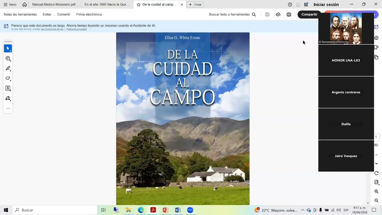Go to next page with down chevron
Image resolution: width=382 pixels, height=215 pixels.
pyautogui.click(x=376, y=164)
